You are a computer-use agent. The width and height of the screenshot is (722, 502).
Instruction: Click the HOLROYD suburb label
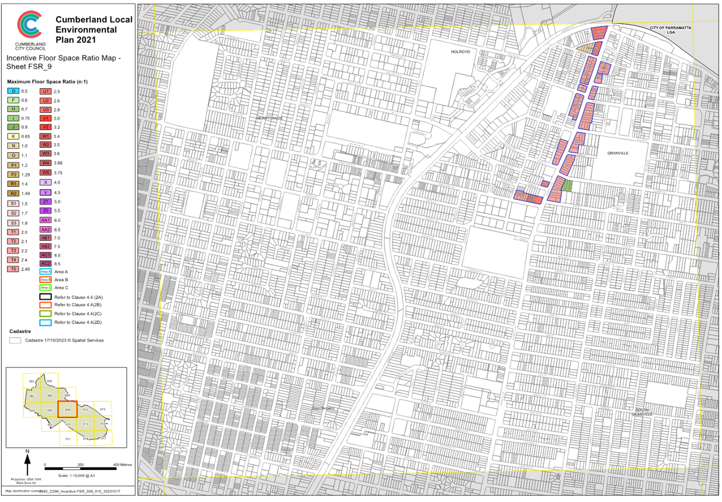[461, 52]
